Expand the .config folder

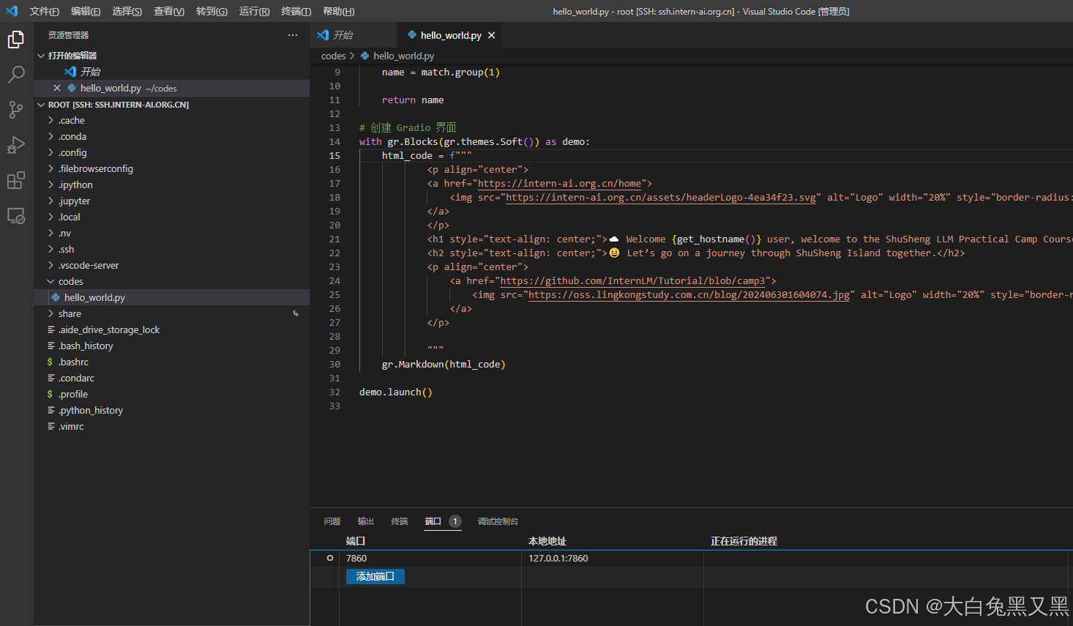(x=171, y=152)
